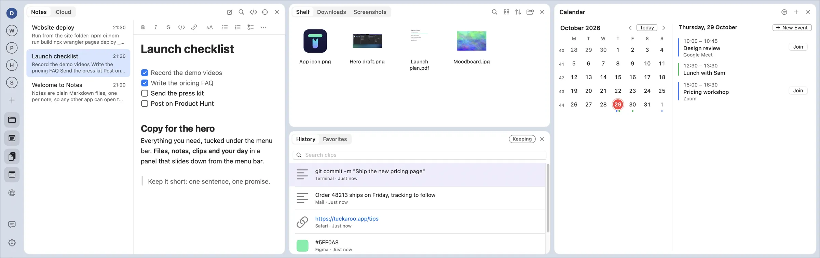The width and height of the screenshot is (820, 258).
Task: Open settings with the gear icon
Action: 12,243
